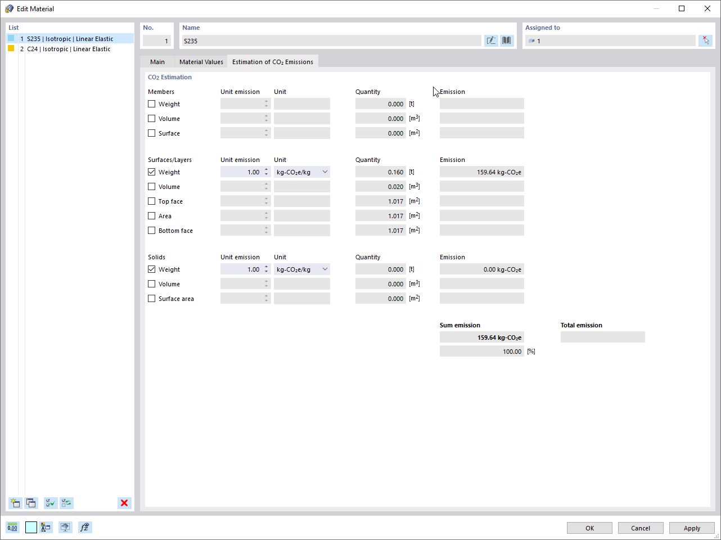The height and width of the screenshot is (540, 721).
Task: Copy the selected material
Action: pyautogui.click(x=31, y=503)
